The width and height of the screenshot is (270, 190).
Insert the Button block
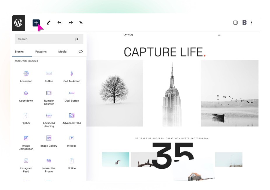[49, 77]
